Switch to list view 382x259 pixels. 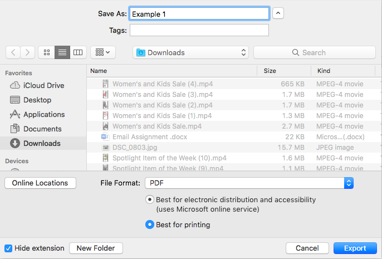click(x=62, y=52)
